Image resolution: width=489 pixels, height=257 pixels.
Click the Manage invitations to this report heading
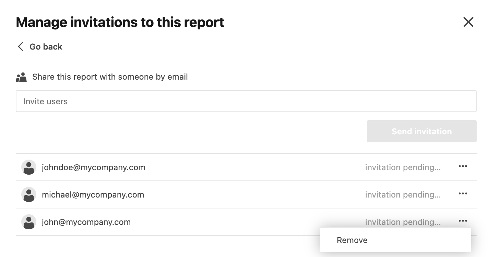[120, 22]
